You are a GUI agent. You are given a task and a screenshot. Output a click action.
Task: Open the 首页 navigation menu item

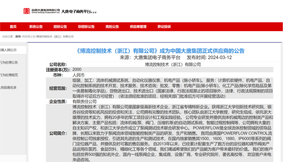(x=13, y=27)
